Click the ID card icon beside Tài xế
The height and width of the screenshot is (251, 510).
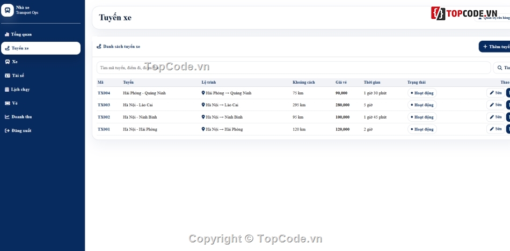pos(8,76)
